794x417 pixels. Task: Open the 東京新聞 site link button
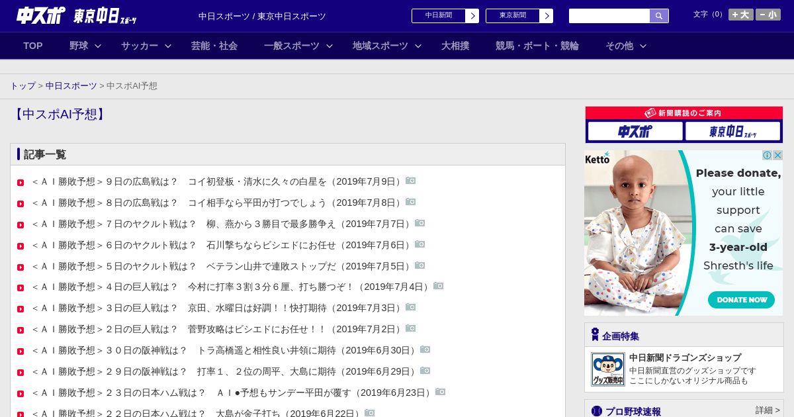(519, 16)
